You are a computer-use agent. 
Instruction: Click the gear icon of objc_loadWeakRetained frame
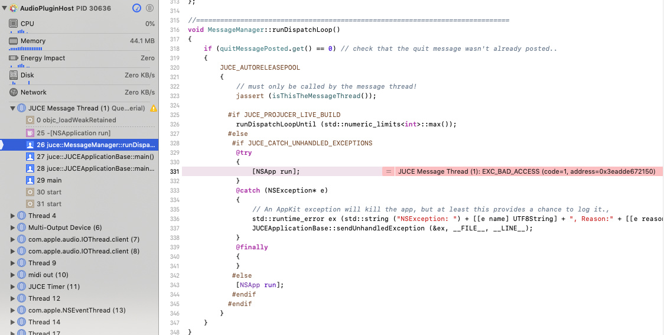click(30, 120)
